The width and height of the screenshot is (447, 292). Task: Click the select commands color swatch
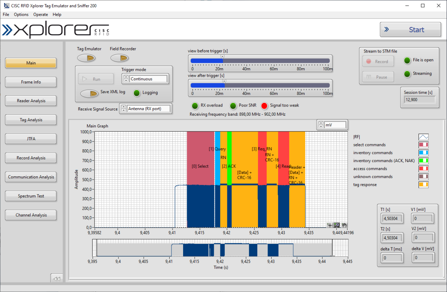[x=423, y=145]
